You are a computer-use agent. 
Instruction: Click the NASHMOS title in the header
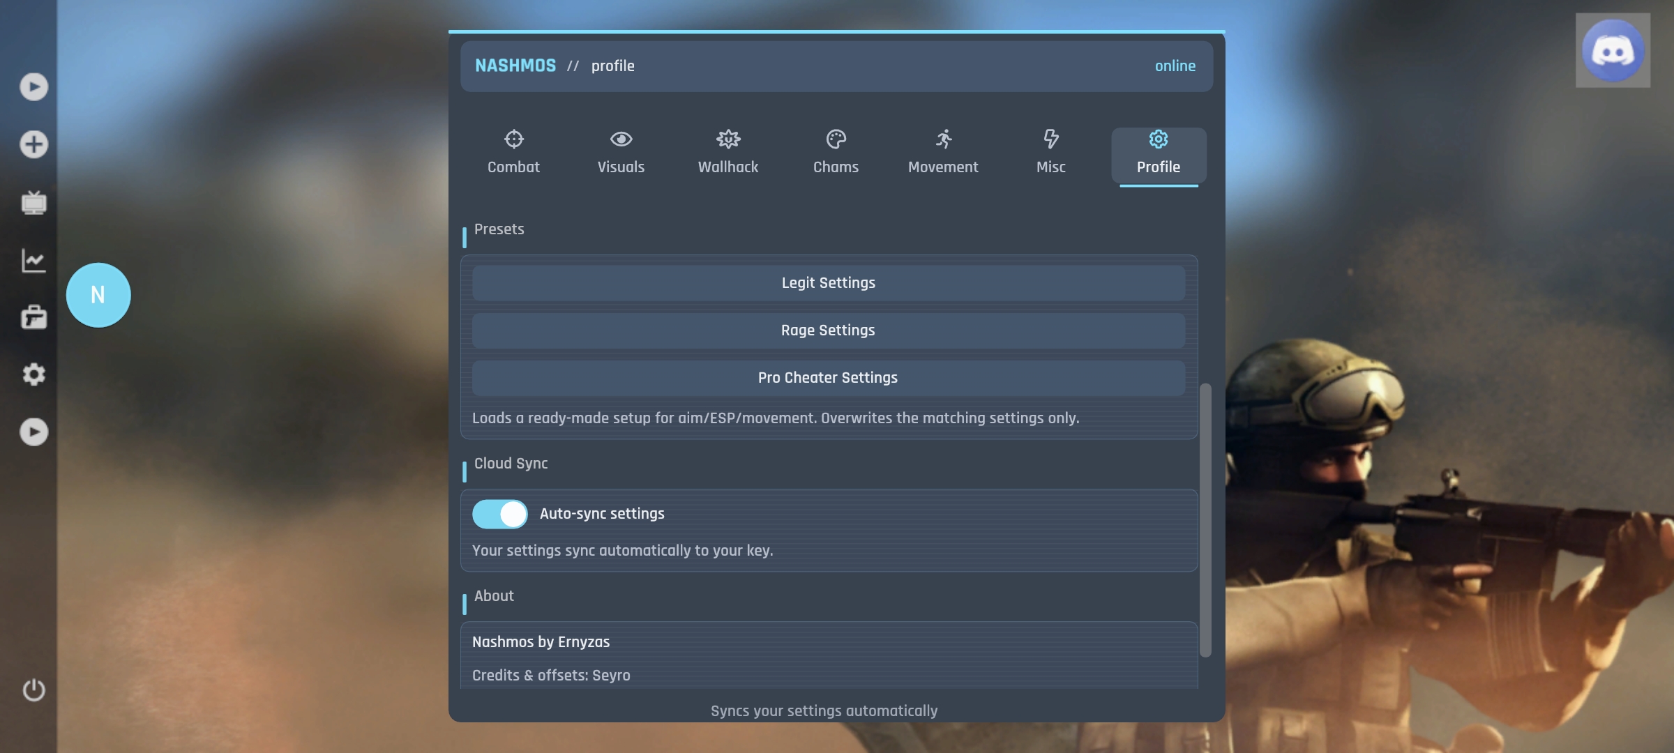click(515, 66)
